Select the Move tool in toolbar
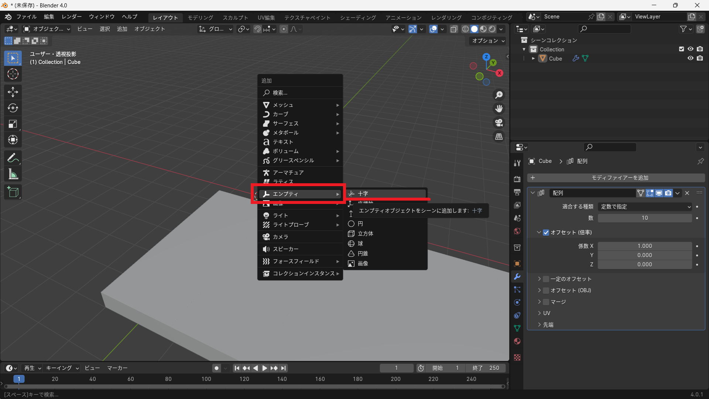Image resolution: width=709 pixels, height=399 pixels. click(13, 92)
